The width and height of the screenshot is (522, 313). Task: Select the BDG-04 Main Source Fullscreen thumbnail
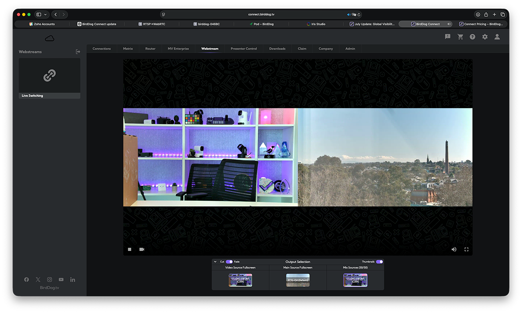tap(298, 280)
